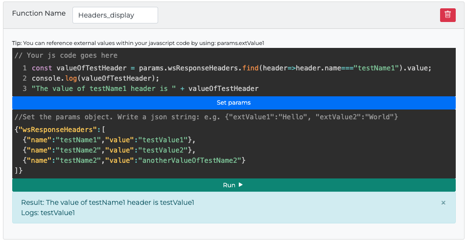Dismiss the result alert with the x
Image resolution: width=467 pixels, height=242 pixels.
click(x=443, y=203)
